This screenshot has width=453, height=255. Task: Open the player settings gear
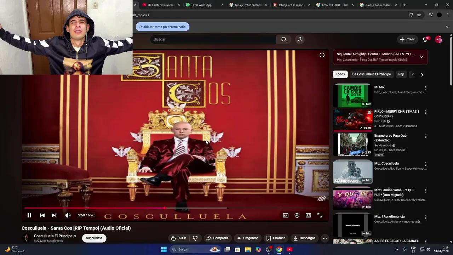pos(297,215)
